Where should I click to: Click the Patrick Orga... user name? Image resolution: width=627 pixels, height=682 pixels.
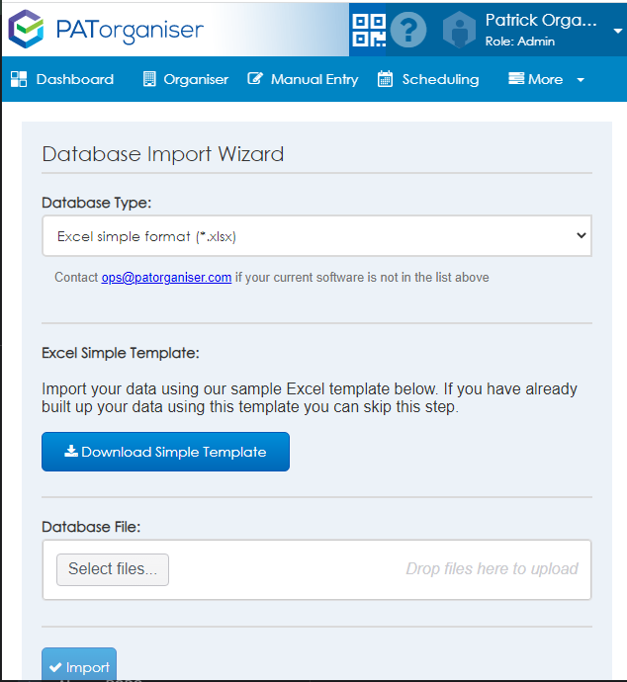tap(541, 20)
